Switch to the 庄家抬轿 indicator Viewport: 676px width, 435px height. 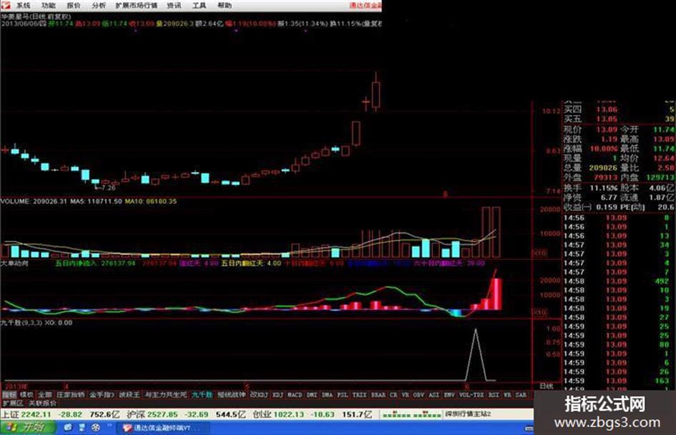71,394
